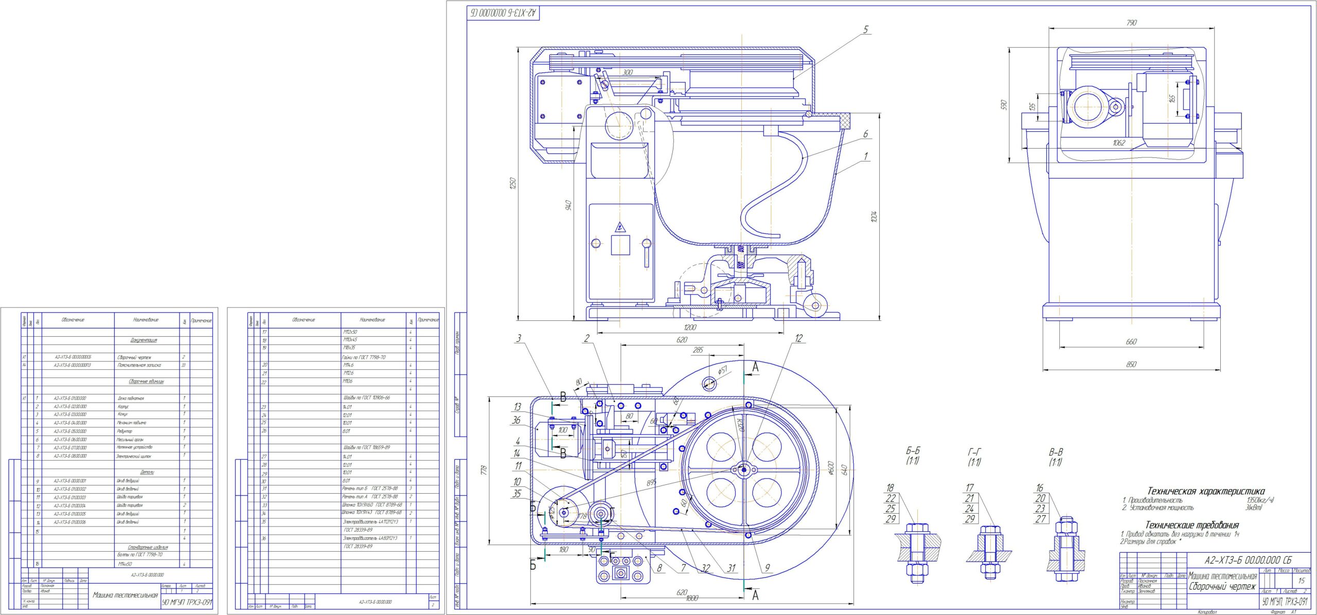This screenshot has width=1317, height=615.
Task: Click the Шпонка 10Х9Х60 row
Action: 343,505
